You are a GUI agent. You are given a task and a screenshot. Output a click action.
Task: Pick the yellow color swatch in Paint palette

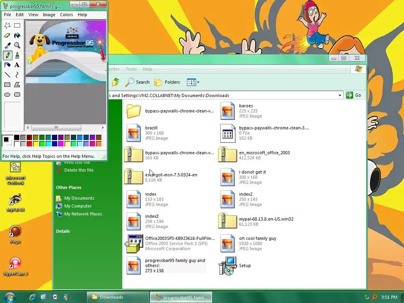pyautogui.click(x=36, y=144)
